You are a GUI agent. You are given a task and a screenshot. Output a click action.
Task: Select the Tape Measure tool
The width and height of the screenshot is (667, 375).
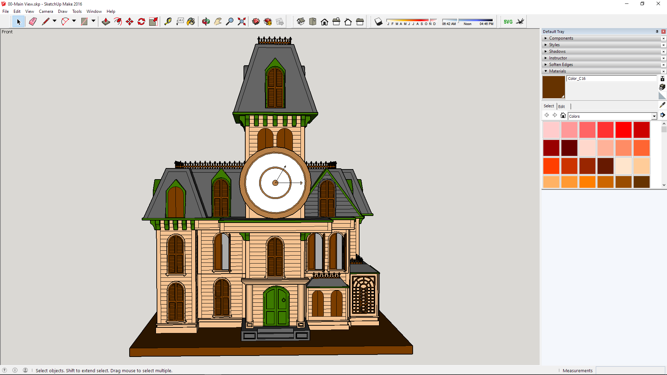pyautogui.click(x=168, y=22)
